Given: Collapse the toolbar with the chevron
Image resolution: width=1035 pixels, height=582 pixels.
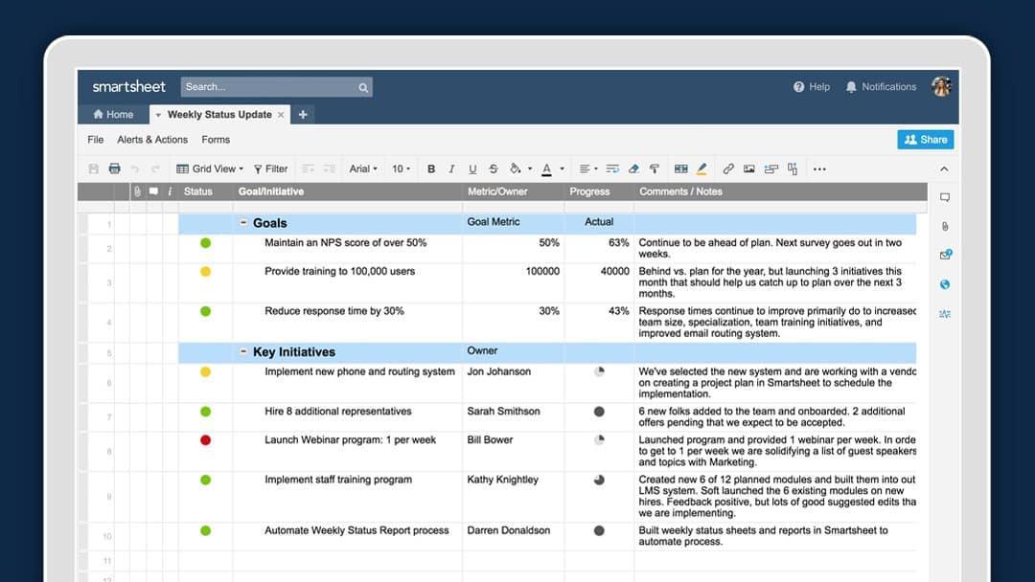Looking at the screenshot, I should pos(945,169).
